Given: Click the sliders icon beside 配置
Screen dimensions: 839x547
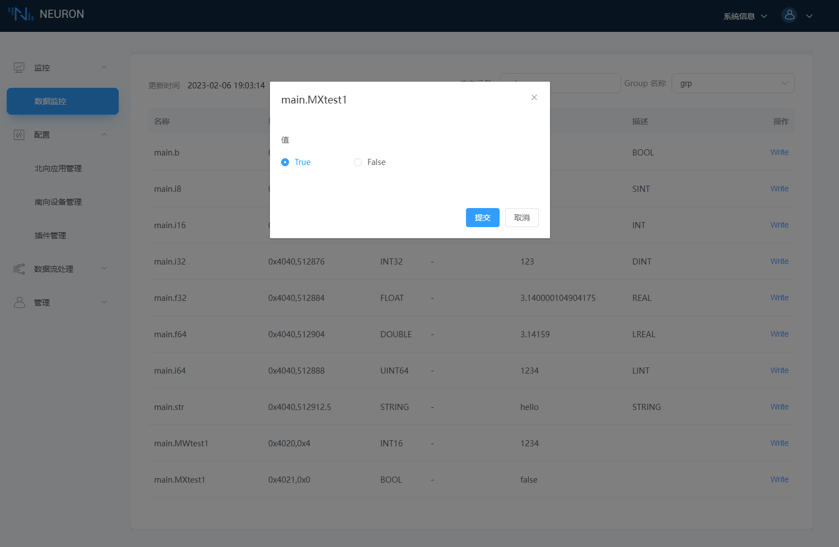Looking at the screenshot, I should (x=20, y=134).
